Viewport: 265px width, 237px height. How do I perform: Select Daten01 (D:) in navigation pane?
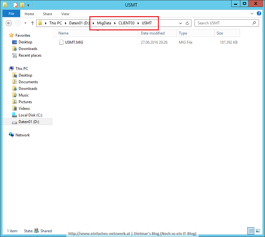(x=29, y=122)
